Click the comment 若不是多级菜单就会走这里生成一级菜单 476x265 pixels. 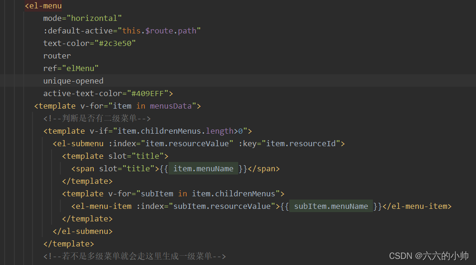click(135, 256)
